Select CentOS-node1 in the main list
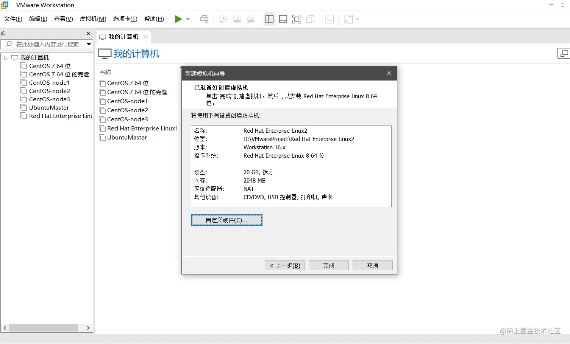The height and width of the screenshot is (344, 570). click(128, 101)
